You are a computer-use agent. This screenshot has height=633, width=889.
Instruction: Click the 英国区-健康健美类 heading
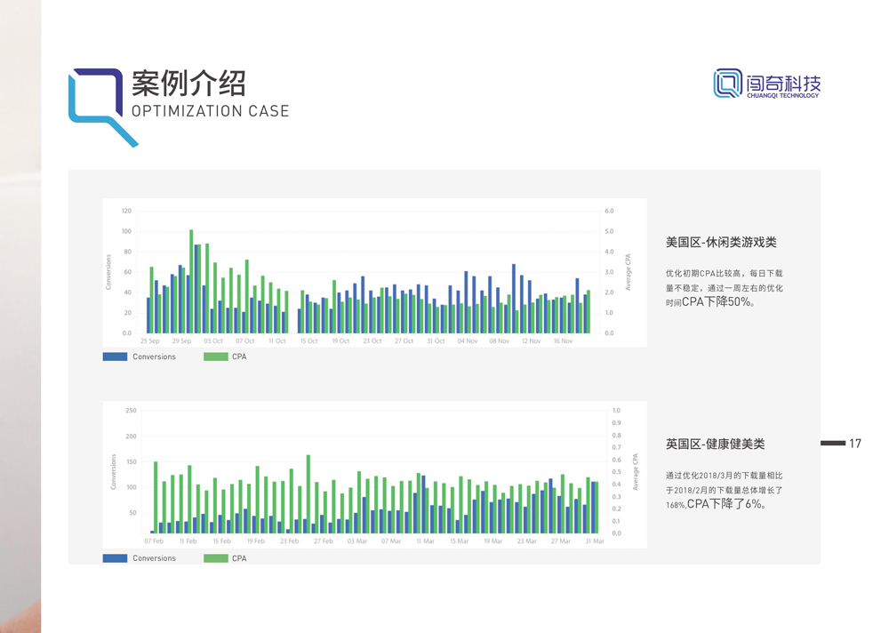click(715, 444)
